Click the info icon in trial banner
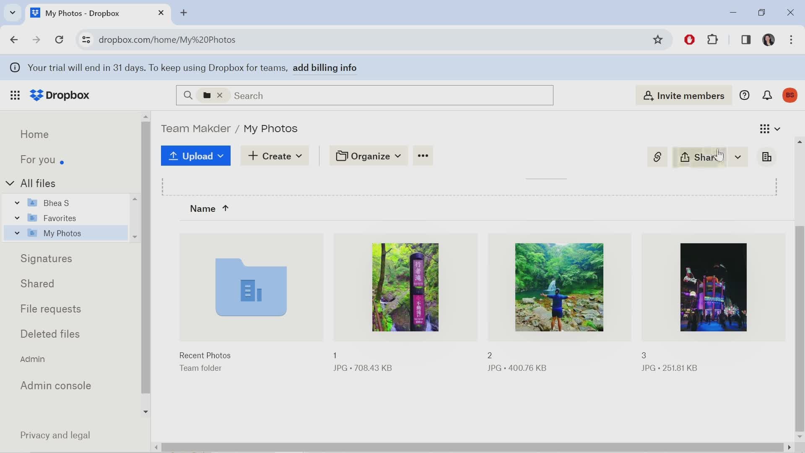Viewport: 805px width, 453px height. (15, 68)
